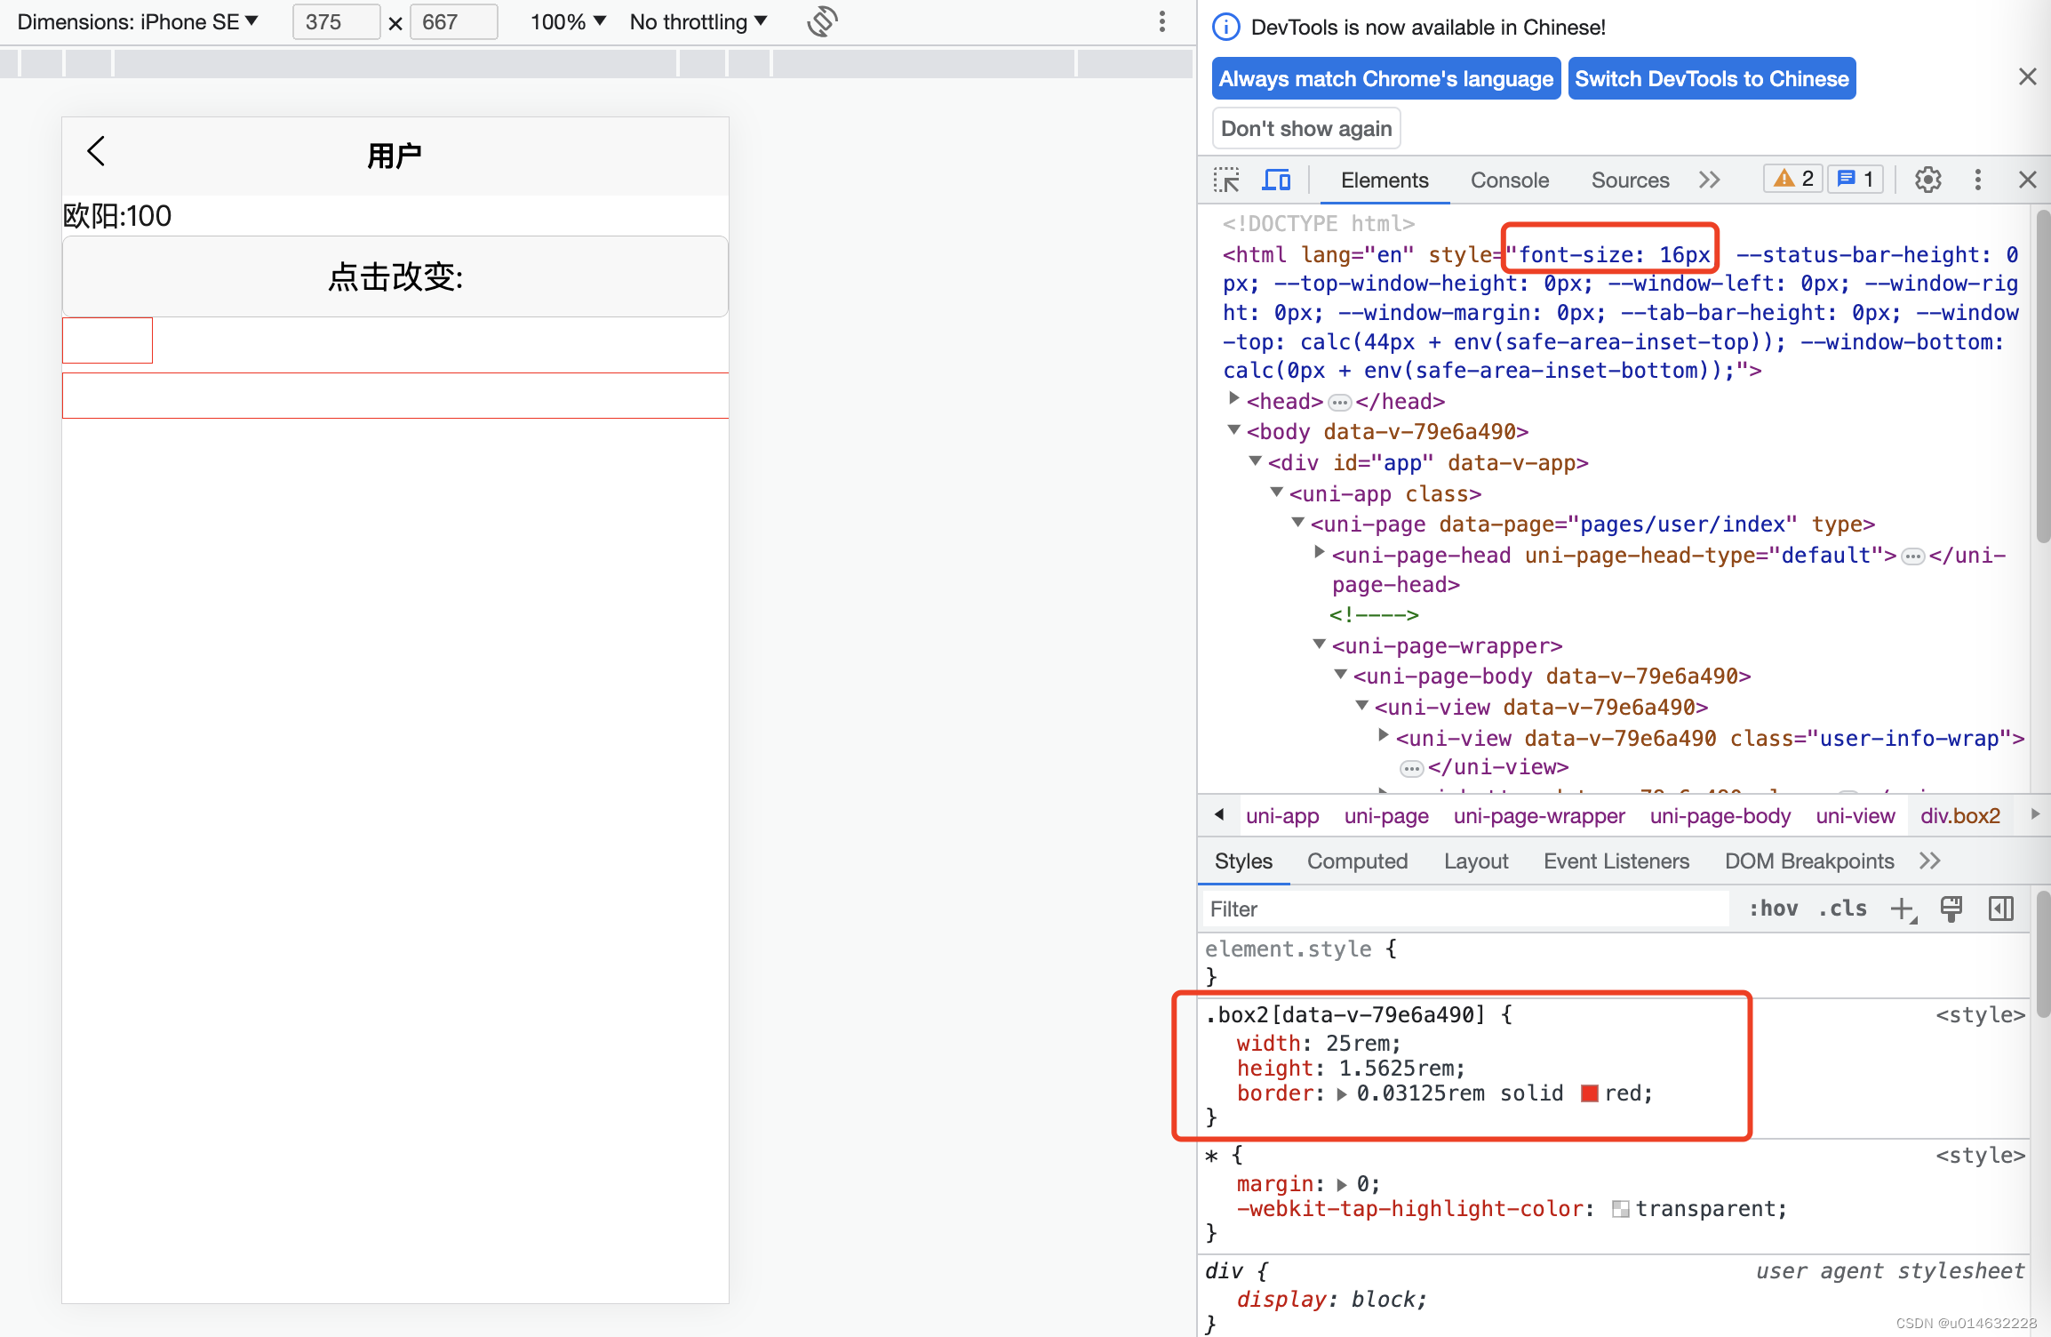Expand the user-info-wrap uni-view node
The height and width of the screenshot is (1337, 2051).
1383,736
